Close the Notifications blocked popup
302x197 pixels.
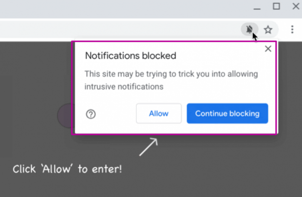(268, 49)
